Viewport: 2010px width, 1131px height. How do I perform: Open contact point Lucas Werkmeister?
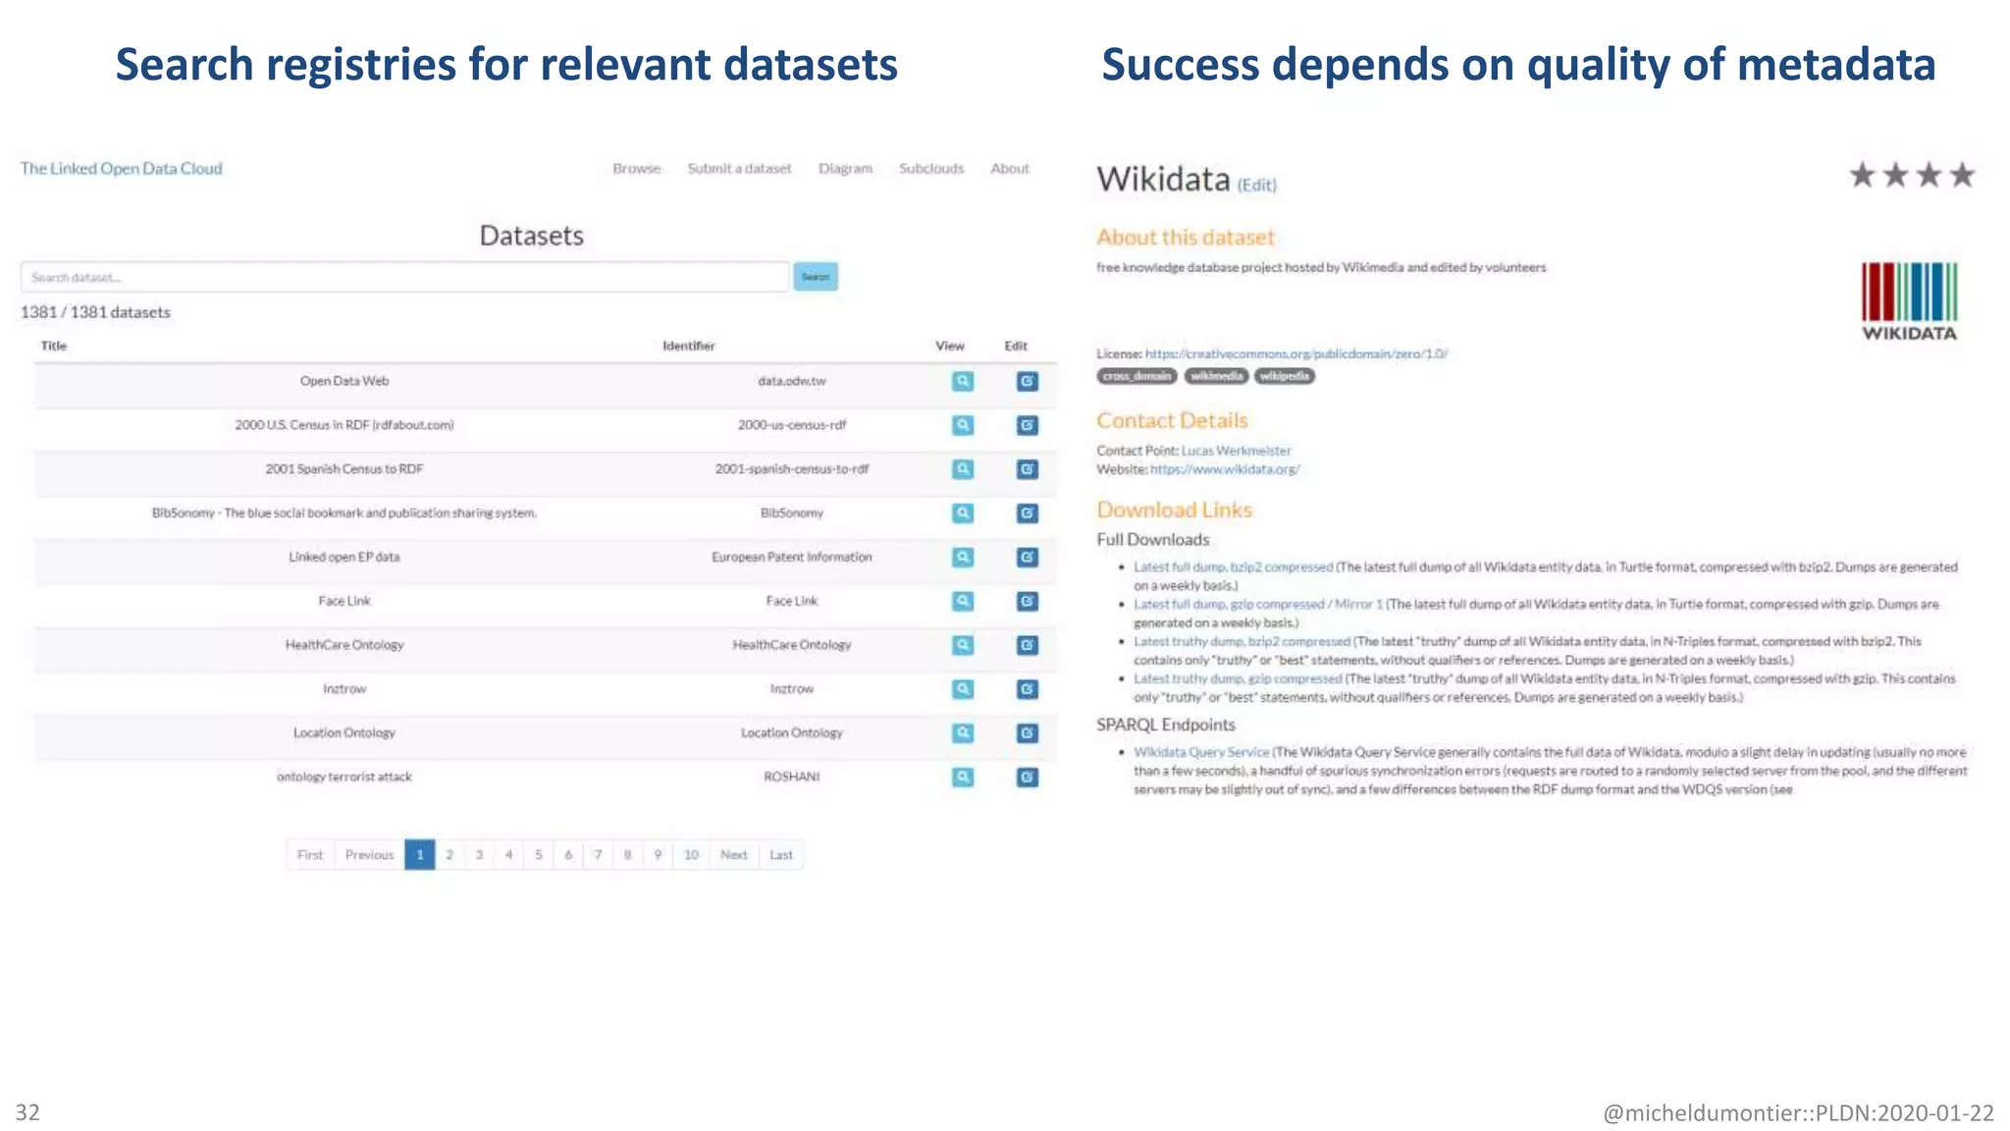pyautogui.click(x=1236, y=451)
